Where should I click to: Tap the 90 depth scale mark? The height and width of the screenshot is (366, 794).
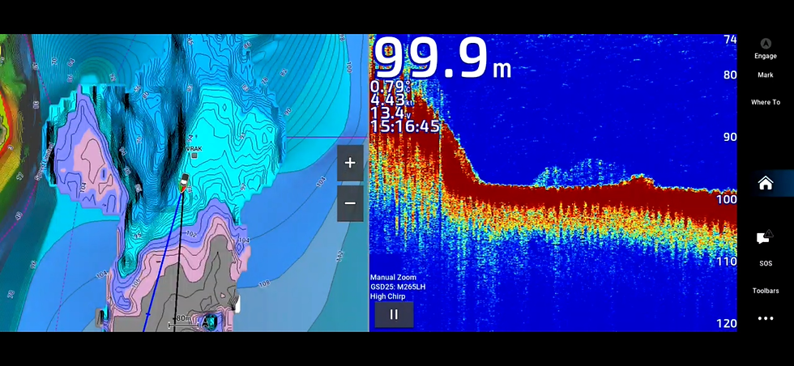click(730, 137)
